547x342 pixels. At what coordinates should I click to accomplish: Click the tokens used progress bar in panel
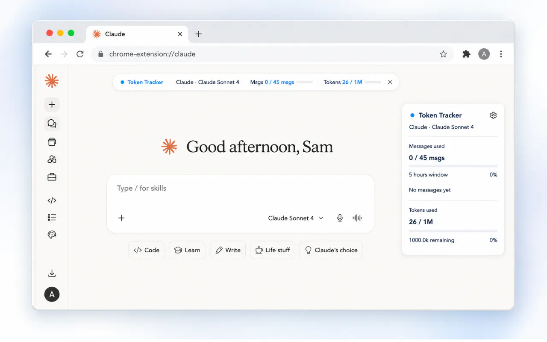453,231
